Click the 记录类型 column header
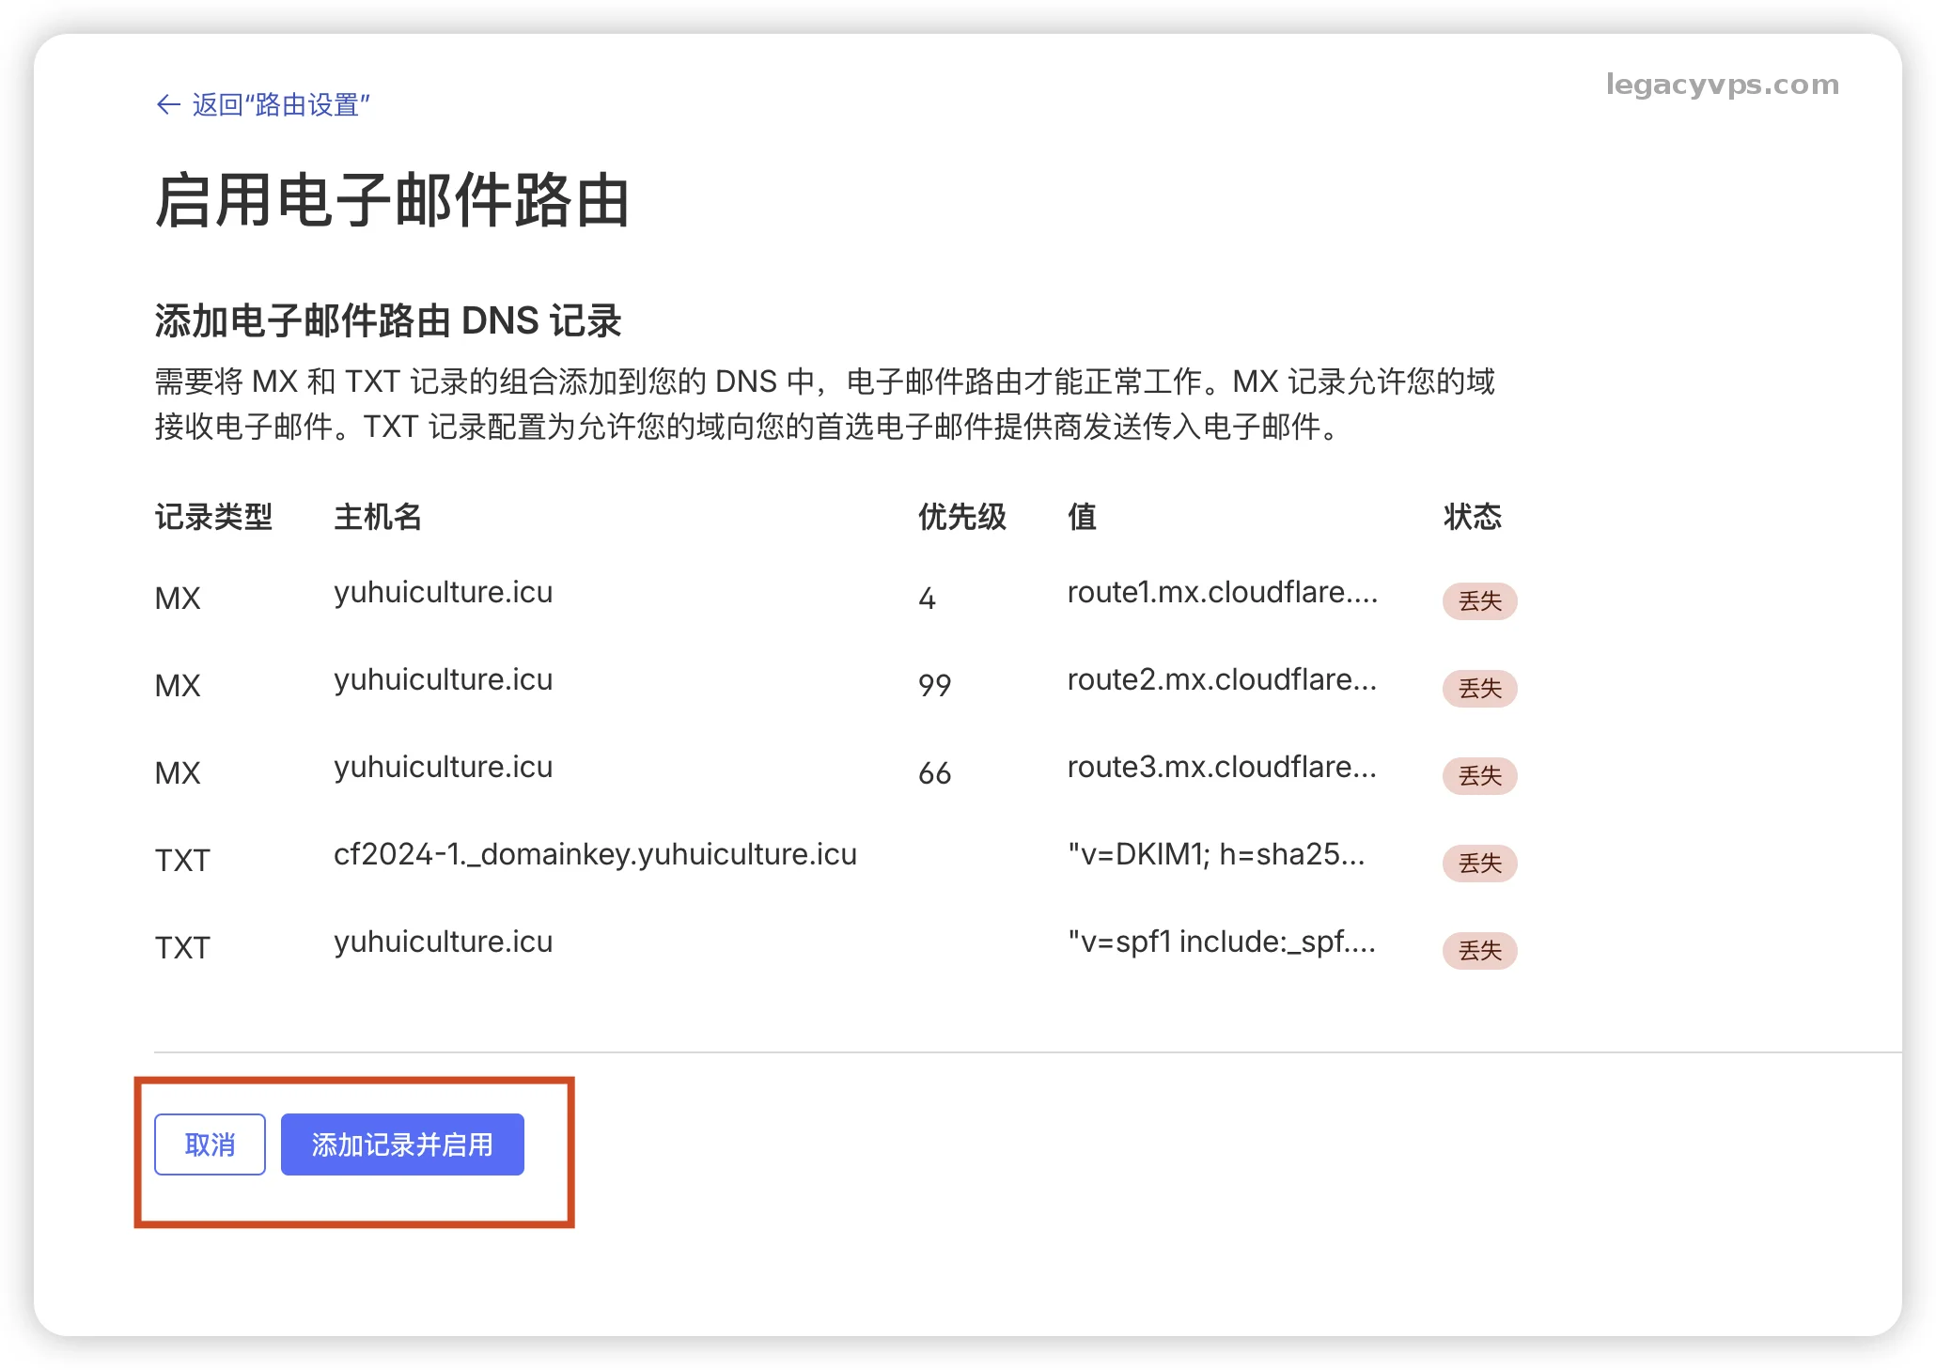Viewport: 1936px width, 1370px height. point(213,516)
